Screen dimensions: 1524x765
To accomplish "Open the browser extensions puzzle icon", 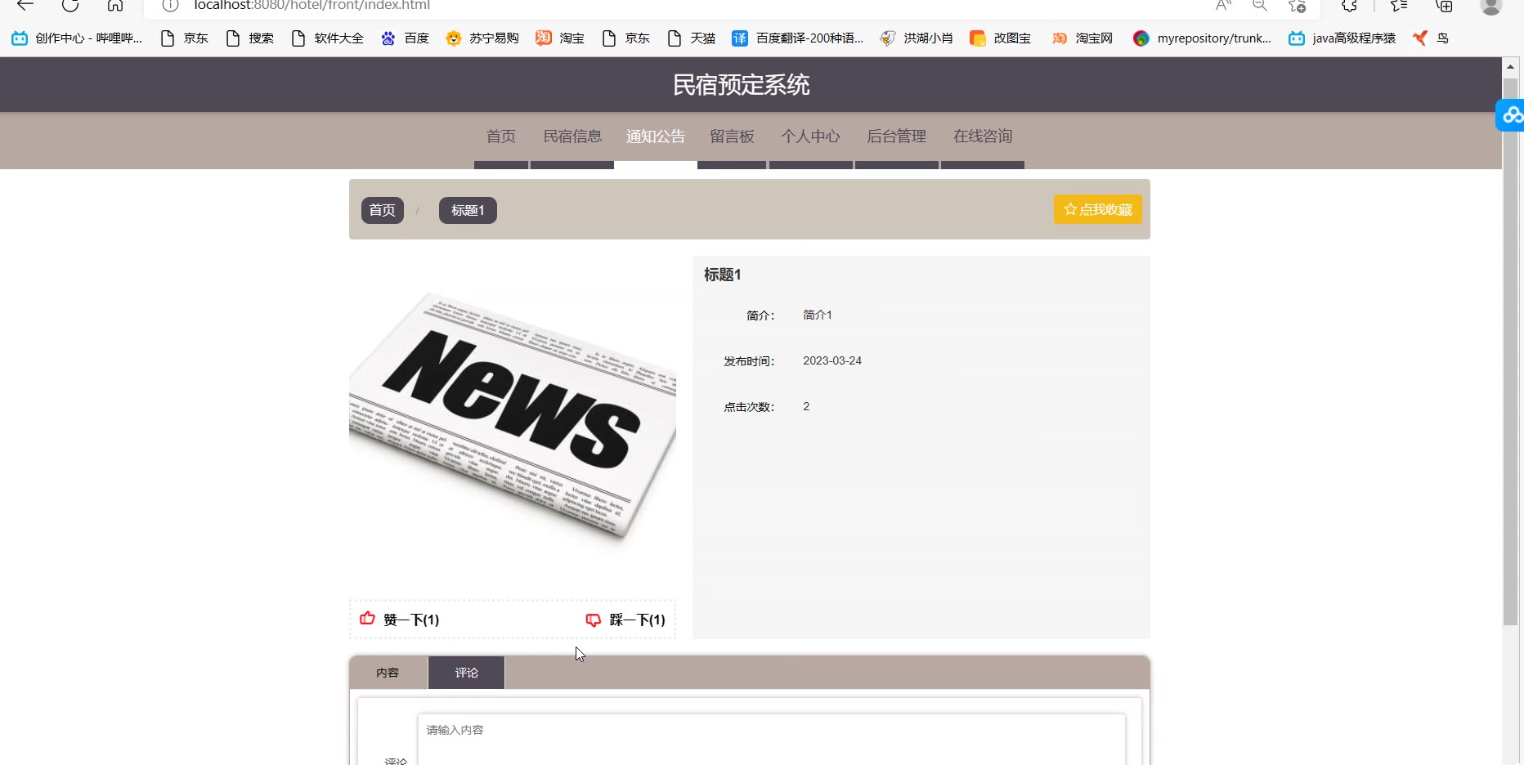I will click(x=1350, y=6).
